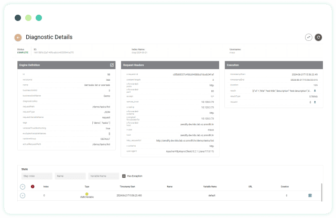Click the State table vertical scrollbar
336x218 pixels.
point(321,191)
